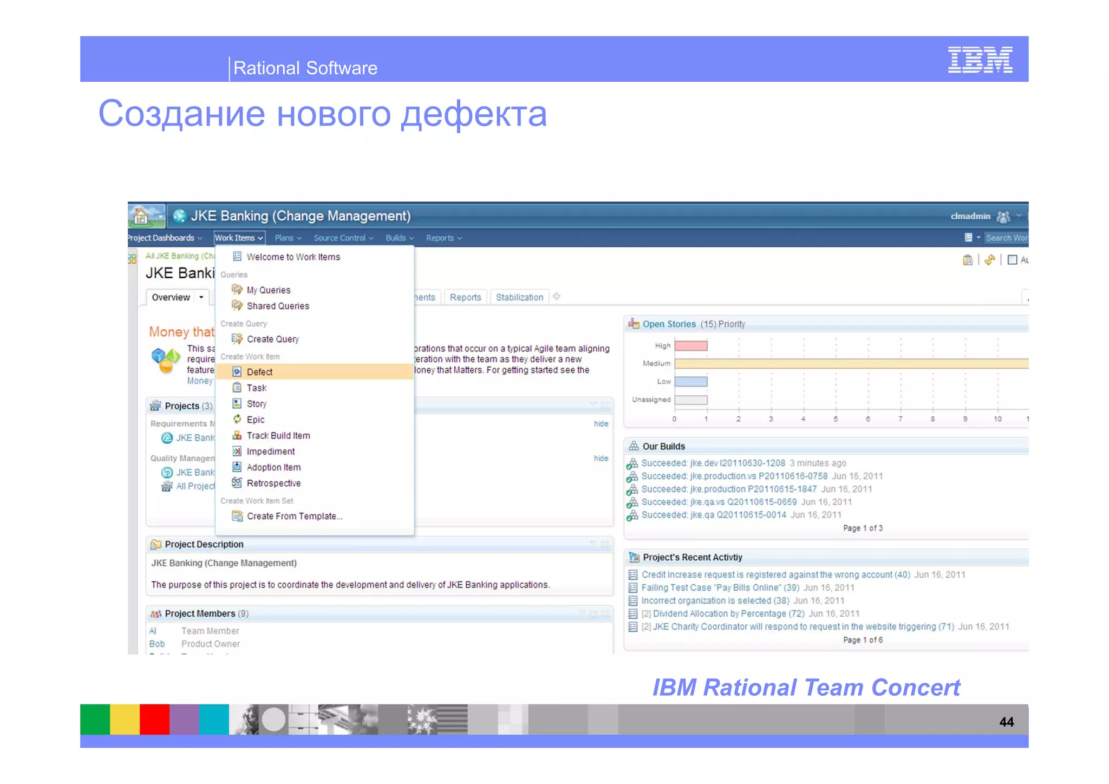The width and height of the screenshot is (1109, 784).
Task: Switch to the Reports dashboard tab
Action: coord(465,297)
